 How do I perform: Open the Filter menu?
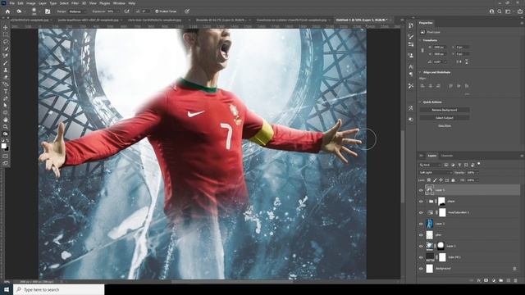point(75,3)
